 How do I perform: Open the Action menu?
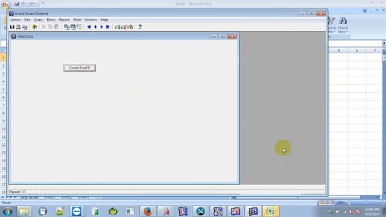tap(15, 20)
